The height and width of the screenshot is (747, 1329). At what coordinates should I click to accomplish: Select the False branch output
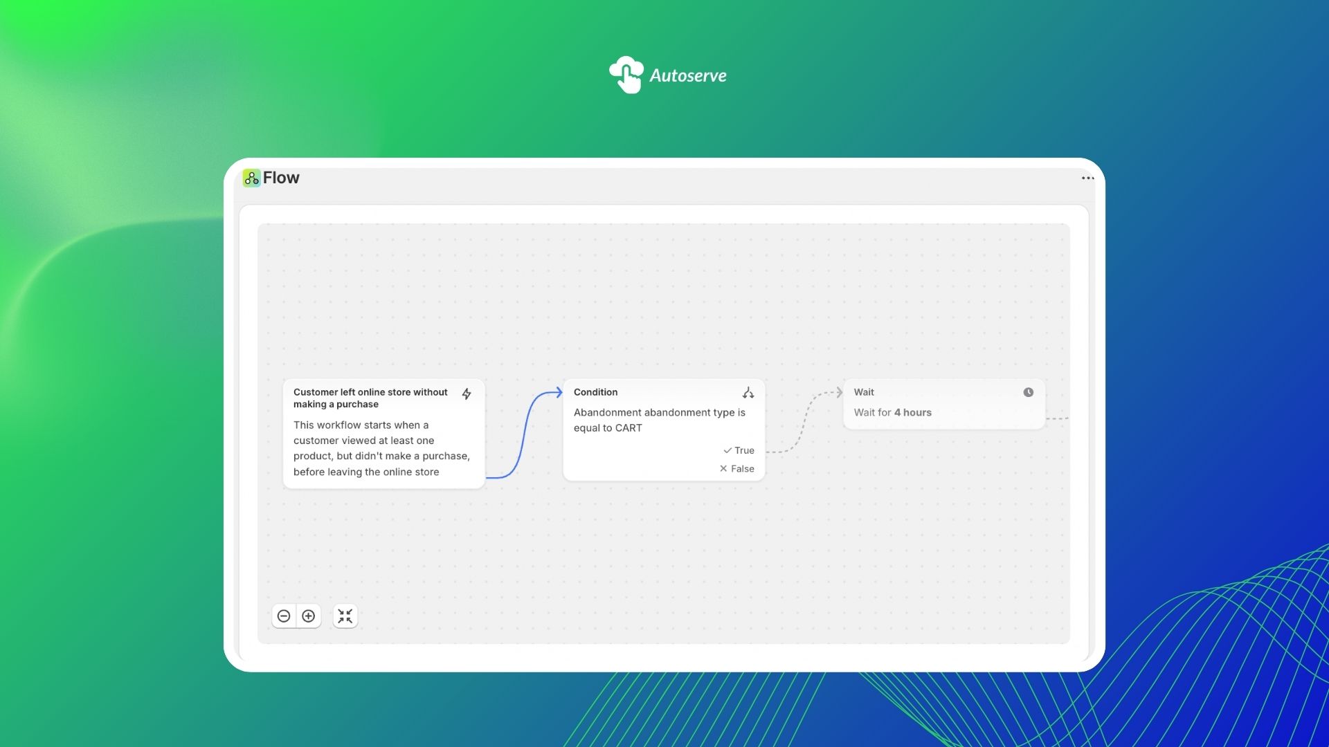[737, 469]
